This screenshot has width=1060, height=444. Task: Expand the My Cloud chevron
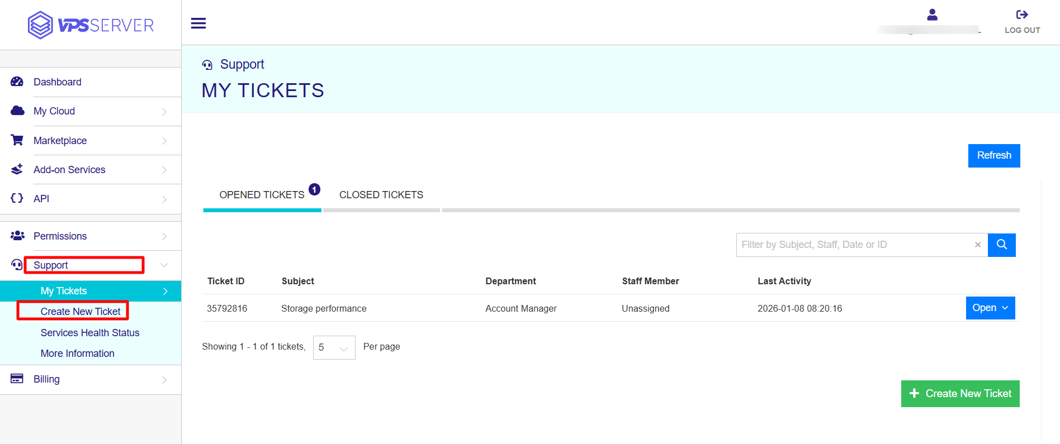(x=164, y=112)
